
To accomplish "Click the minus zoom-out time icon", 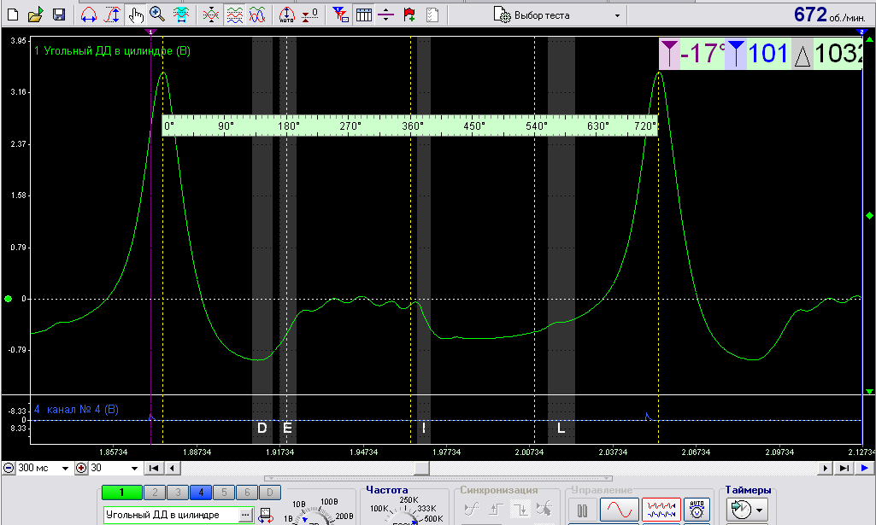I will (9, 468).
